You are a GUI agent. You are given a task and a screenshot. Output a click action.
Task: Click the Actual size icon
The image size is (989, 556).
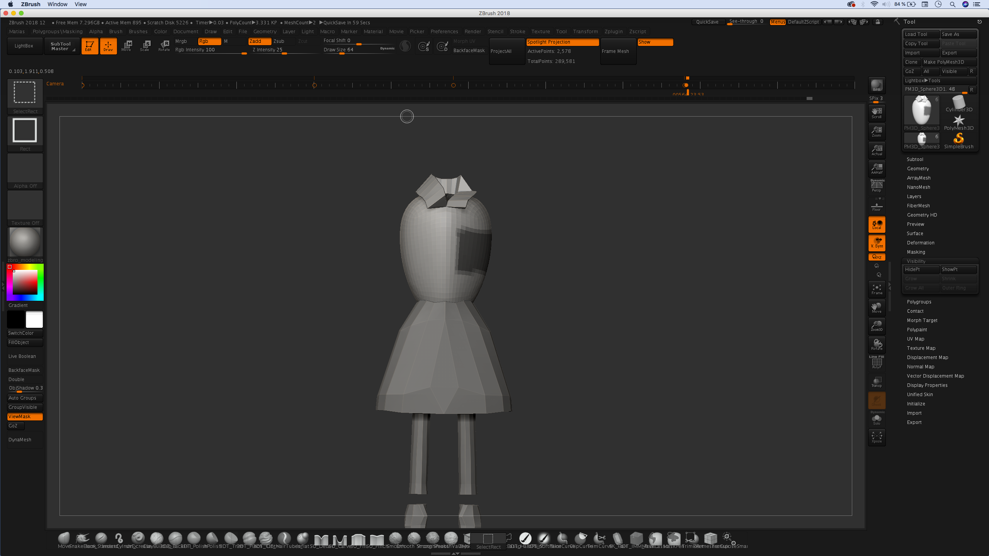coord(877,150)
